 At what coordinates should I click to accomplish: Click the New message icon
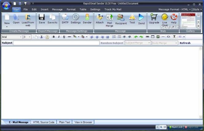tap(7, 17)
